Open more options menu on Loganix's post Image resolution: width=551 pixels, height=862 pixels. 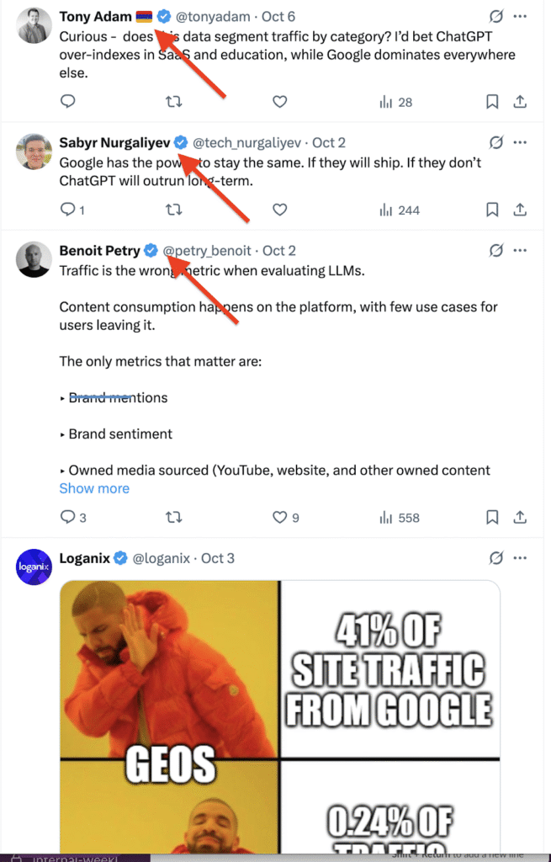point(520,557)
